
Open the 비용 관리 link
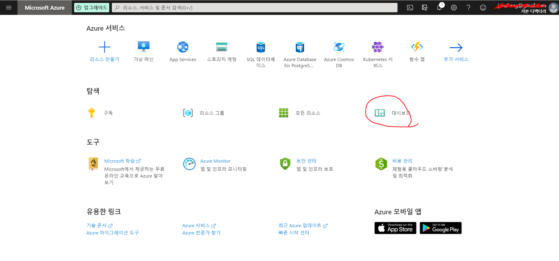[x=402, y=161]
